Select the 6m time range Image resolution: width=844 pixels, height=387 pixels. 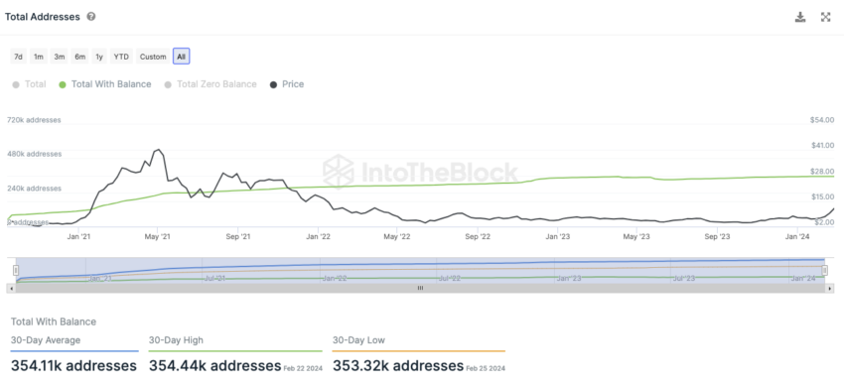coord(80,56)
